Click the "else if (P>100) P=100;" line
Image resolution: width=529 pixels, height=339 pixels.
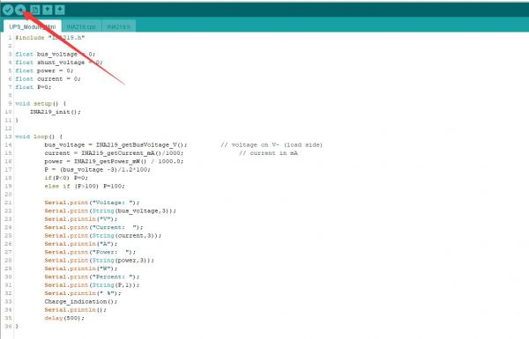click(85, 186)
